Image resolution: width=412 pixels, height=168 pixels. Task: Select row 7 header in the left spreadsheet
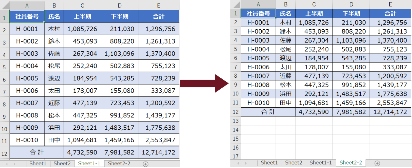pos(5,91)
